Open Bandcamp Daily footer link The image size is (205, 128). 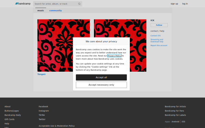point(13,115)
